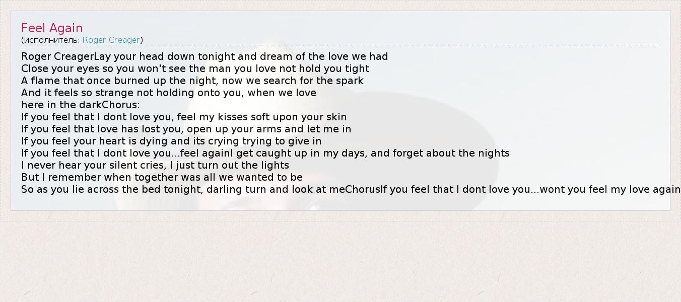The image size is (681, 302).
Task: Select the line "Close your eyes so you won't see"
Action: [195, 68]
